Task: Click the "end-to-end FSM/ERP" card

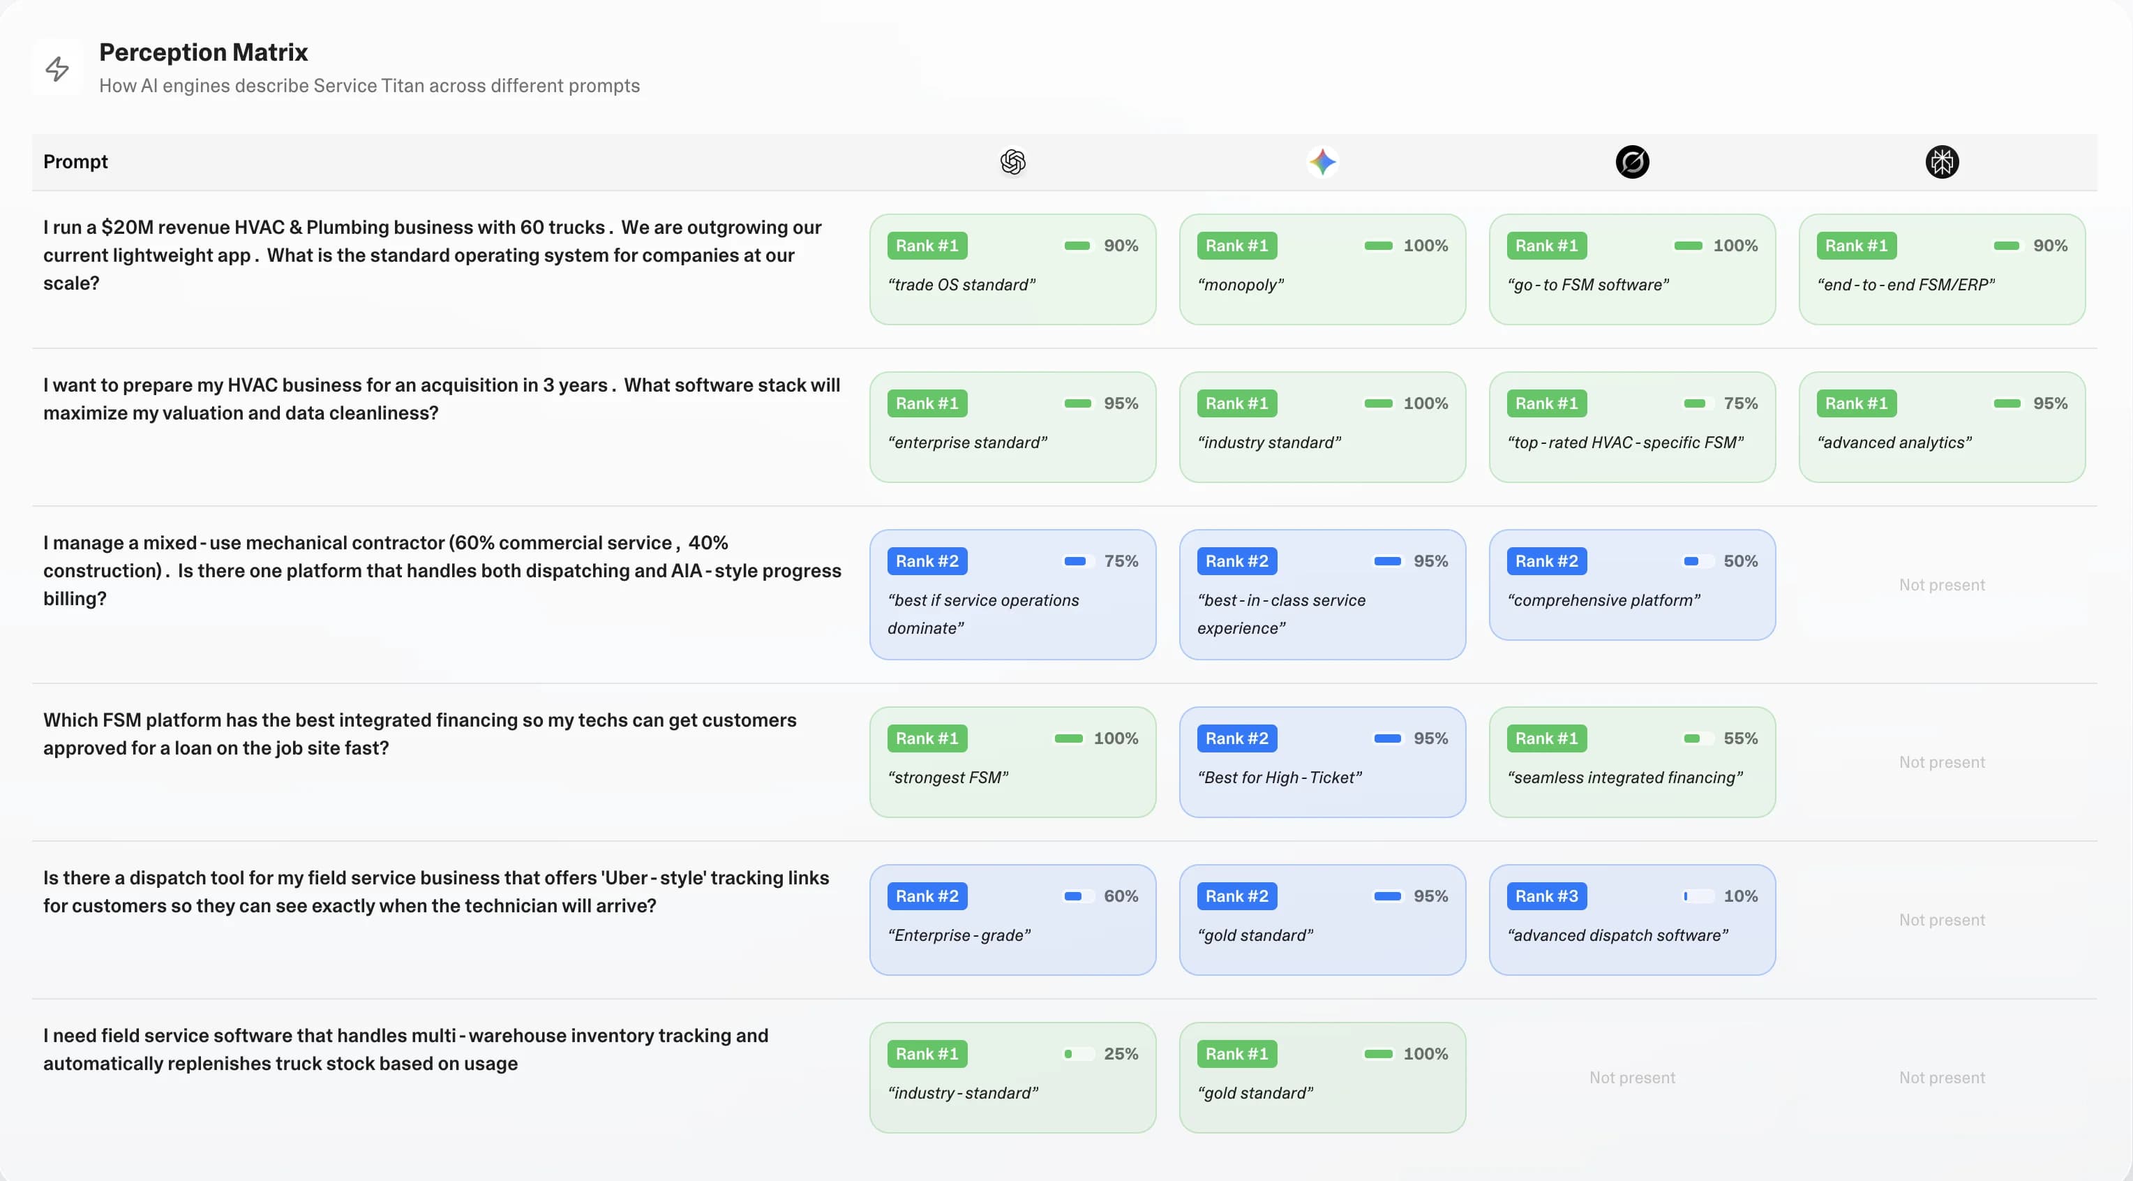Action: click(1941, 269)
